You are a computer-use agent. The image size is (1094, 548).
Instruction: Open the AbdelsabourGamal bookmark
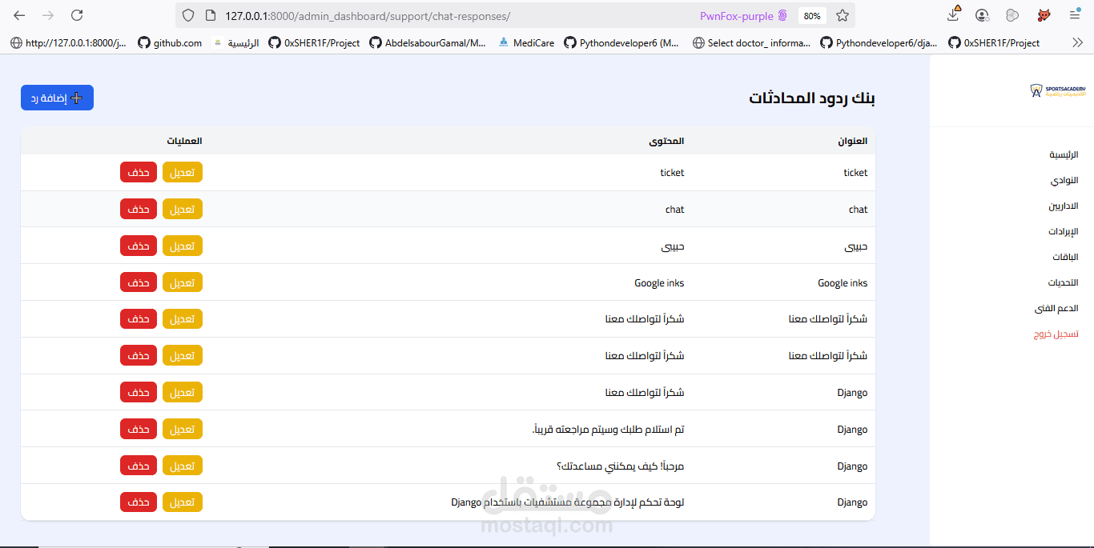[428, 43]
